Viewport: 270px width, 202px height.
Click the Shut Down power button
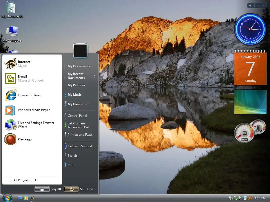pos(72,189)
